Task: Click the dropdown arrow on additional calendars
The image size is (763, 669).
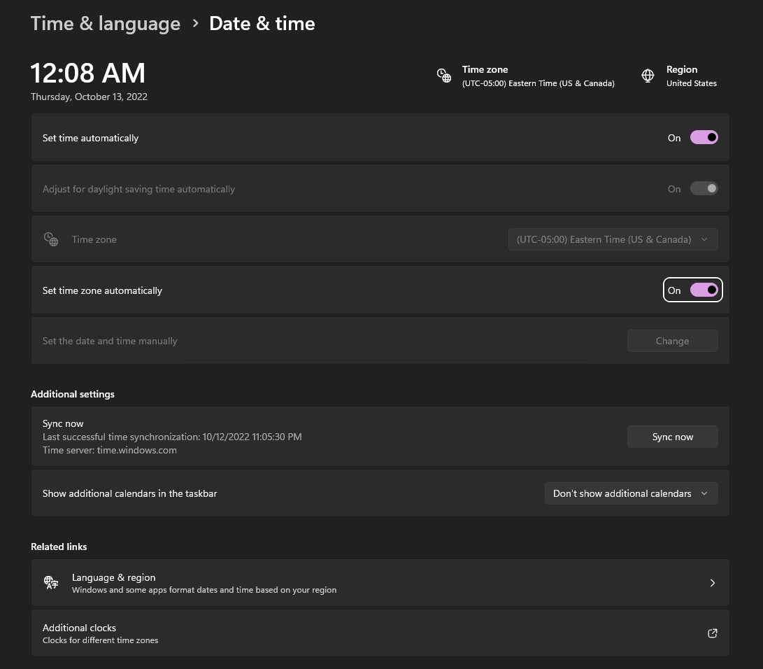Action: (x=704, y=493)
